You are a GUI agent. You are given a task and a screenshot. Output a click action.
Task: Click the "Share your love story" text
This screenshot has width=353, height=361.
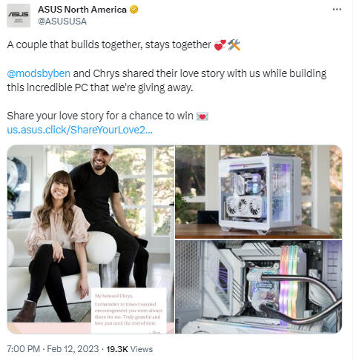click(55, 116)
